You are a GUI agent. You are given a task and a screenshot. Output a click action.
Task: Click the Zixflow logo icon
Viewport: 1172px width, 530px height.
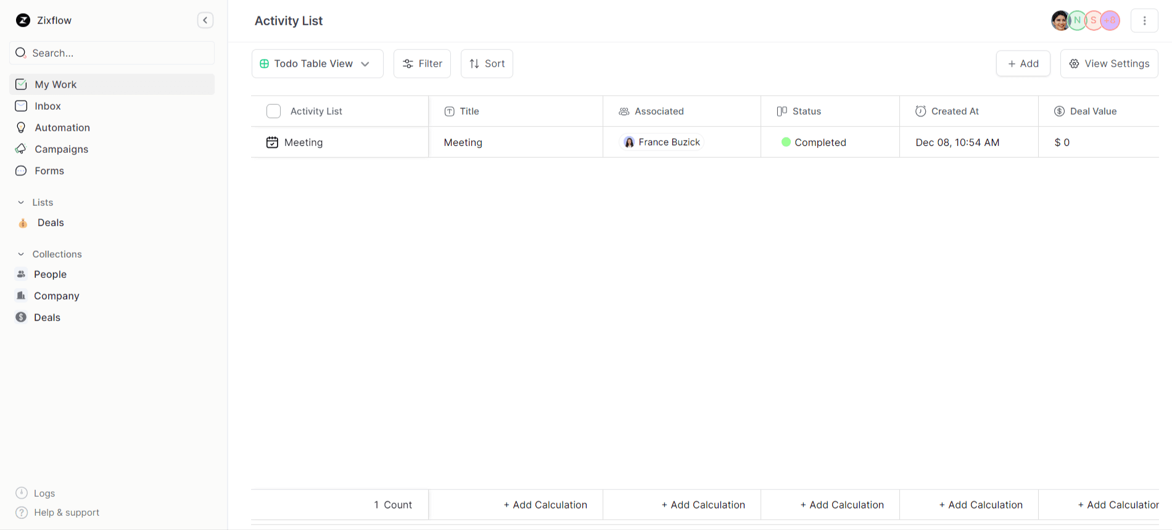(23, 20)
